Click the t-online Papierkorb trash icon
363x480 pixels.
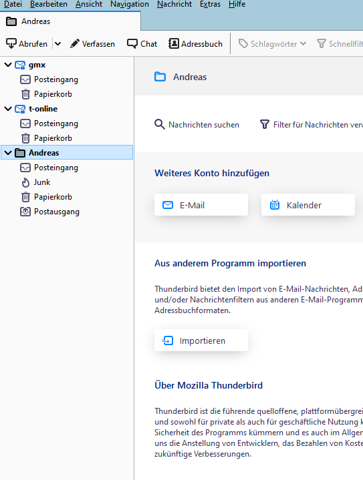coord(26,138)
